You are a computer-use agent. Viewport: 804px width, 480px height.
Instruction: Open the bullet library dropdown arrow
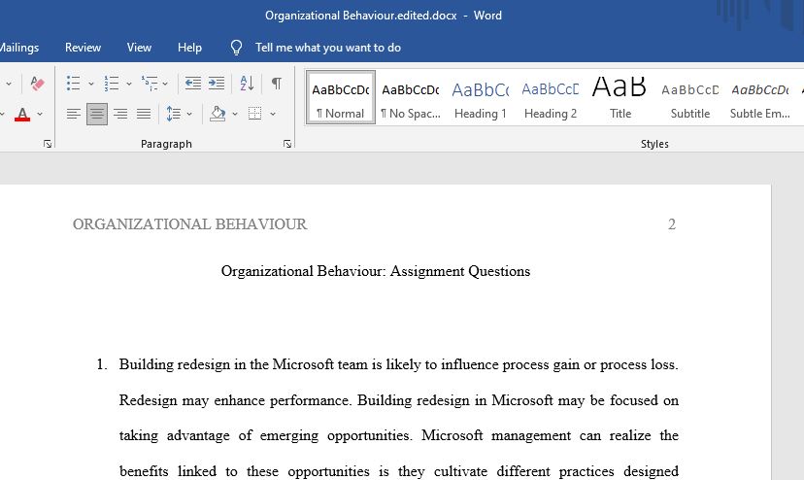tap(90, 84)
